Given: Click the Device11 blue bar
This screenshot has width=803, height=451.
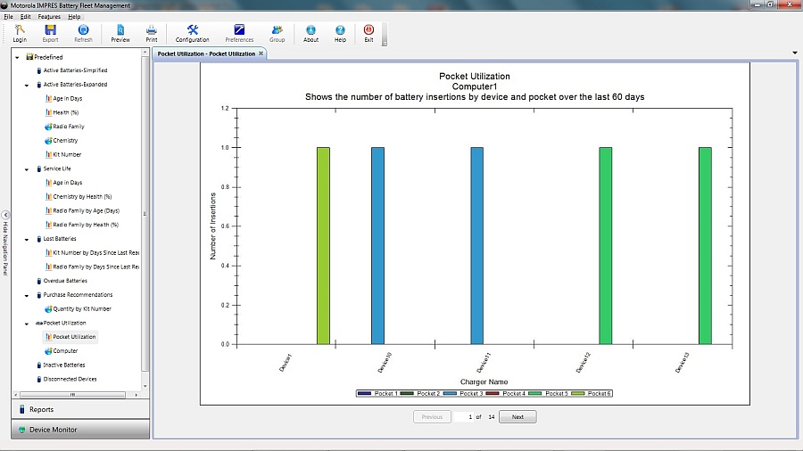Looking at the screenshot, I should tap(476, 246).
